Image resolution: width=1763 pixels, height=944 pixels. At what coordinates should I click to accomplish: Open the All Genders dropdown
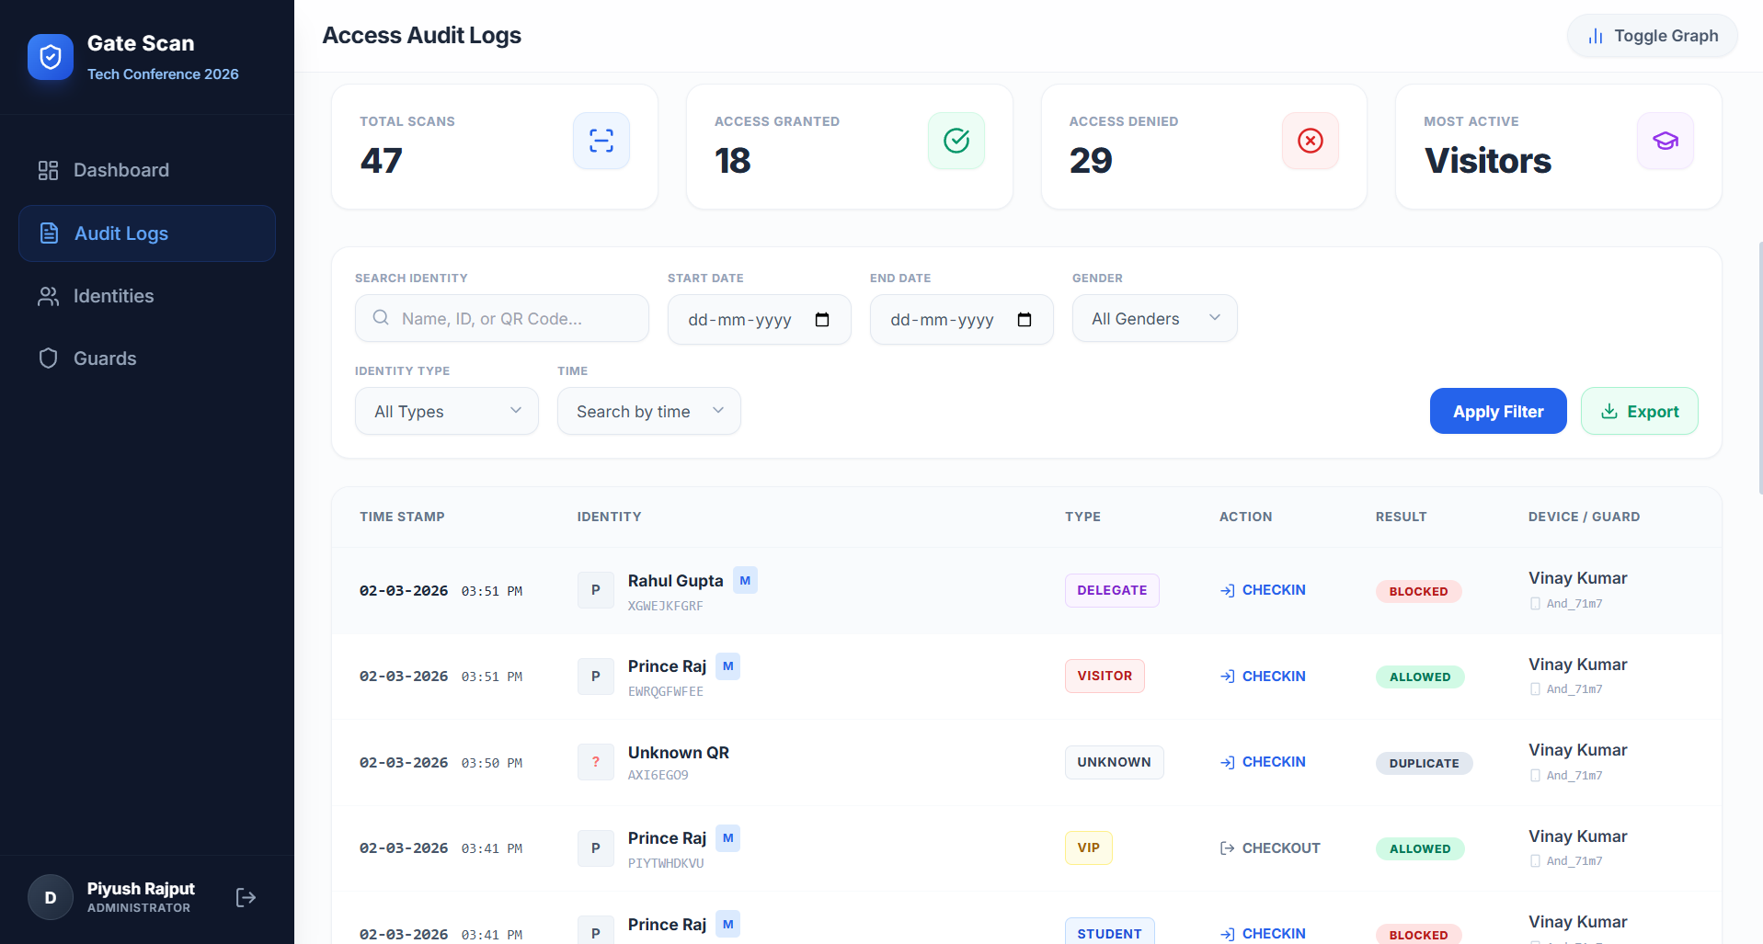point(1154,318)
